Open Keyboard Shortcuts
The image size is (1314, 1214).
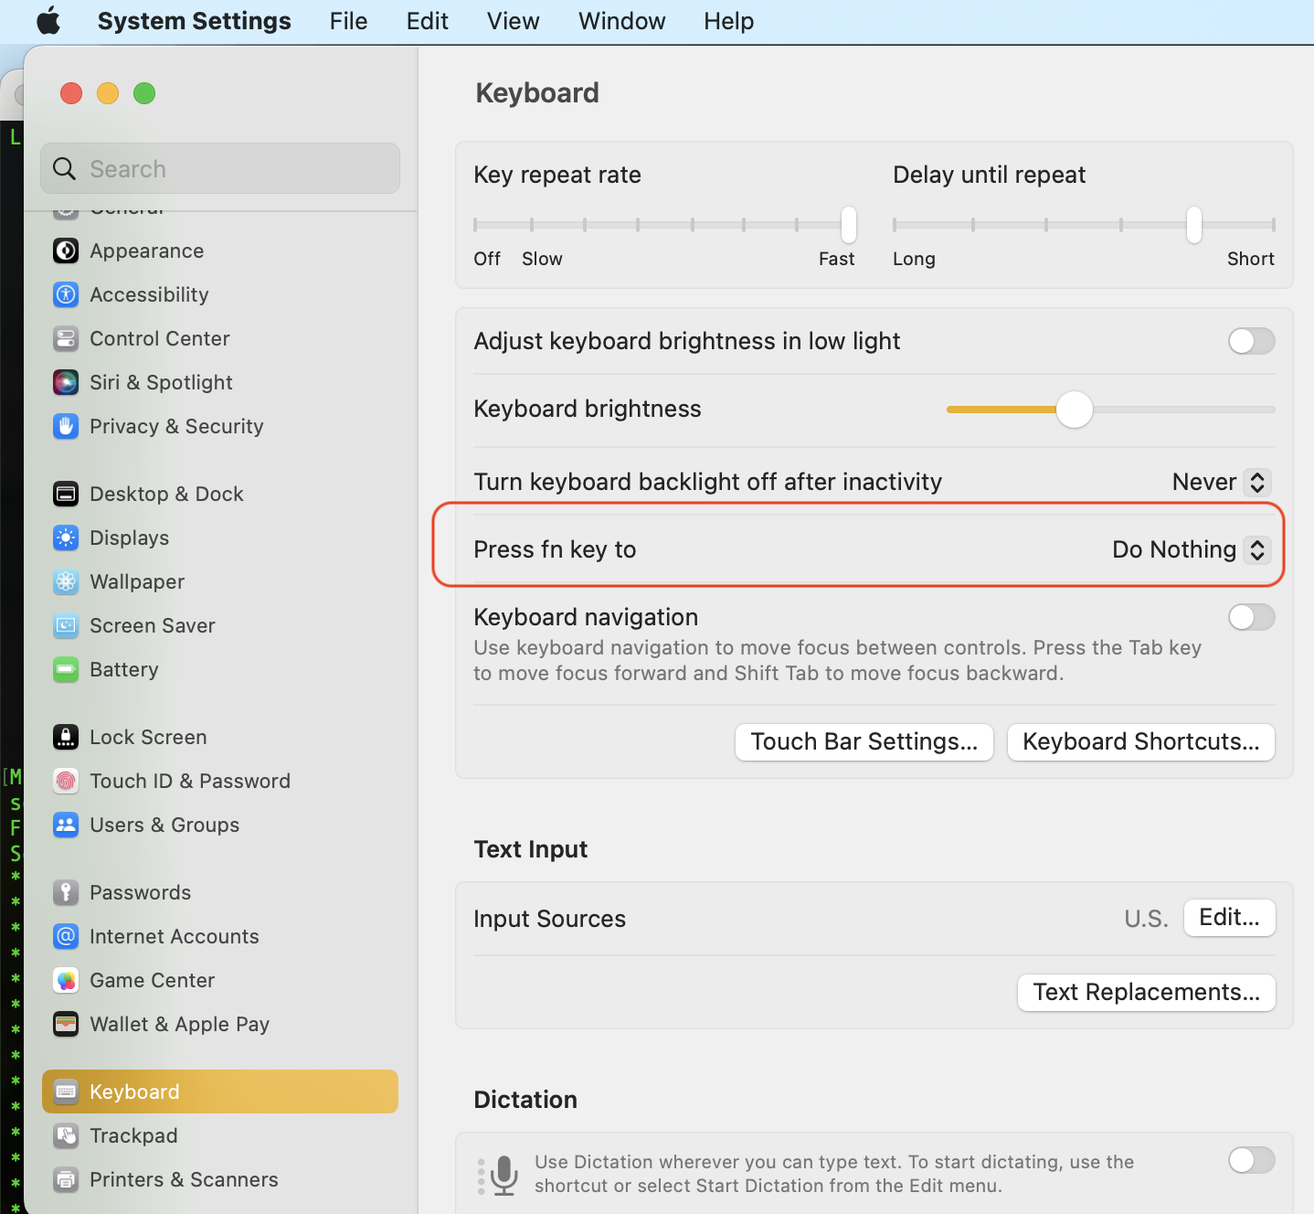click(x=1140, y=741)
